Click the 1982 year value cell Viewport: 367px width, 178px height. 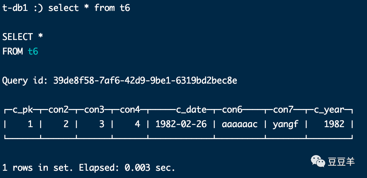(334, 124)
